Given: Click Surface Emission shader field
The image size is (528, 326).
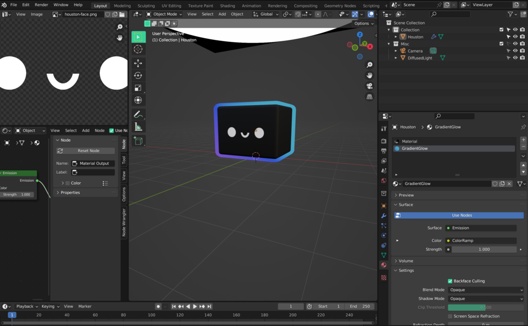Looking at the screenshot, I should 481,228.
